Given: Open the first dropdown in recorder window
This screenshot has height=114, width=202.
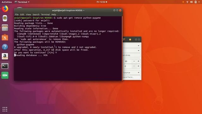Looking at the screenshot, I should 131,46.
